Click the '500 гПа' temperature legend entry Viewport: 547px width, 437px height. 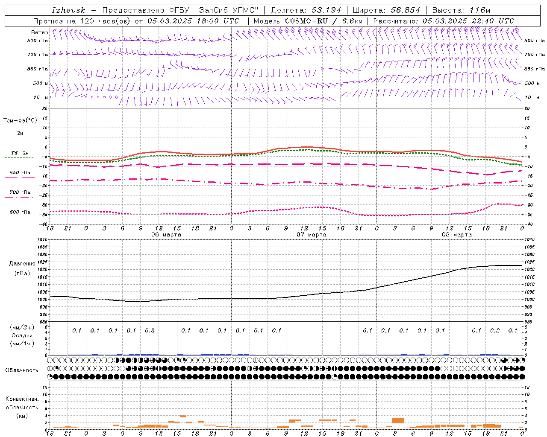pos(20,212)
